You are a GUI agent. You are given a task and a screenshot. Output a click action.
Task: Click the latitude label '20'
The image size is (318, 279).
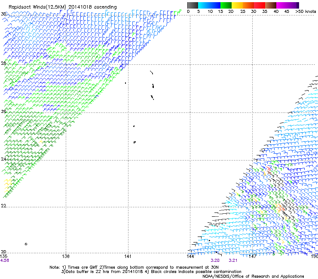pos(3,252)
